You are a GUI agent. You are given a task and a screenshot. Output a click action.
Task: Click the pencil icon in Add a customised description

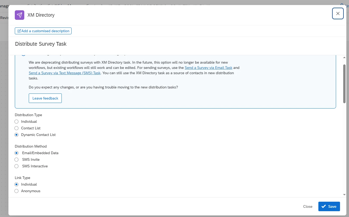pos(19,31)
